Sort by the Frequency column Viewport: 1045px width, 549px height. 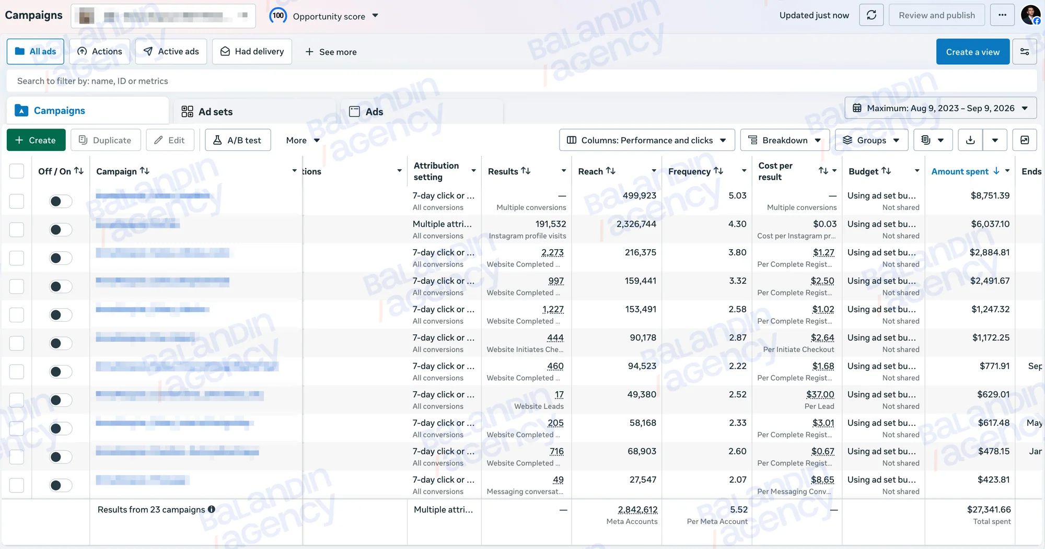[x=718, y=171]
